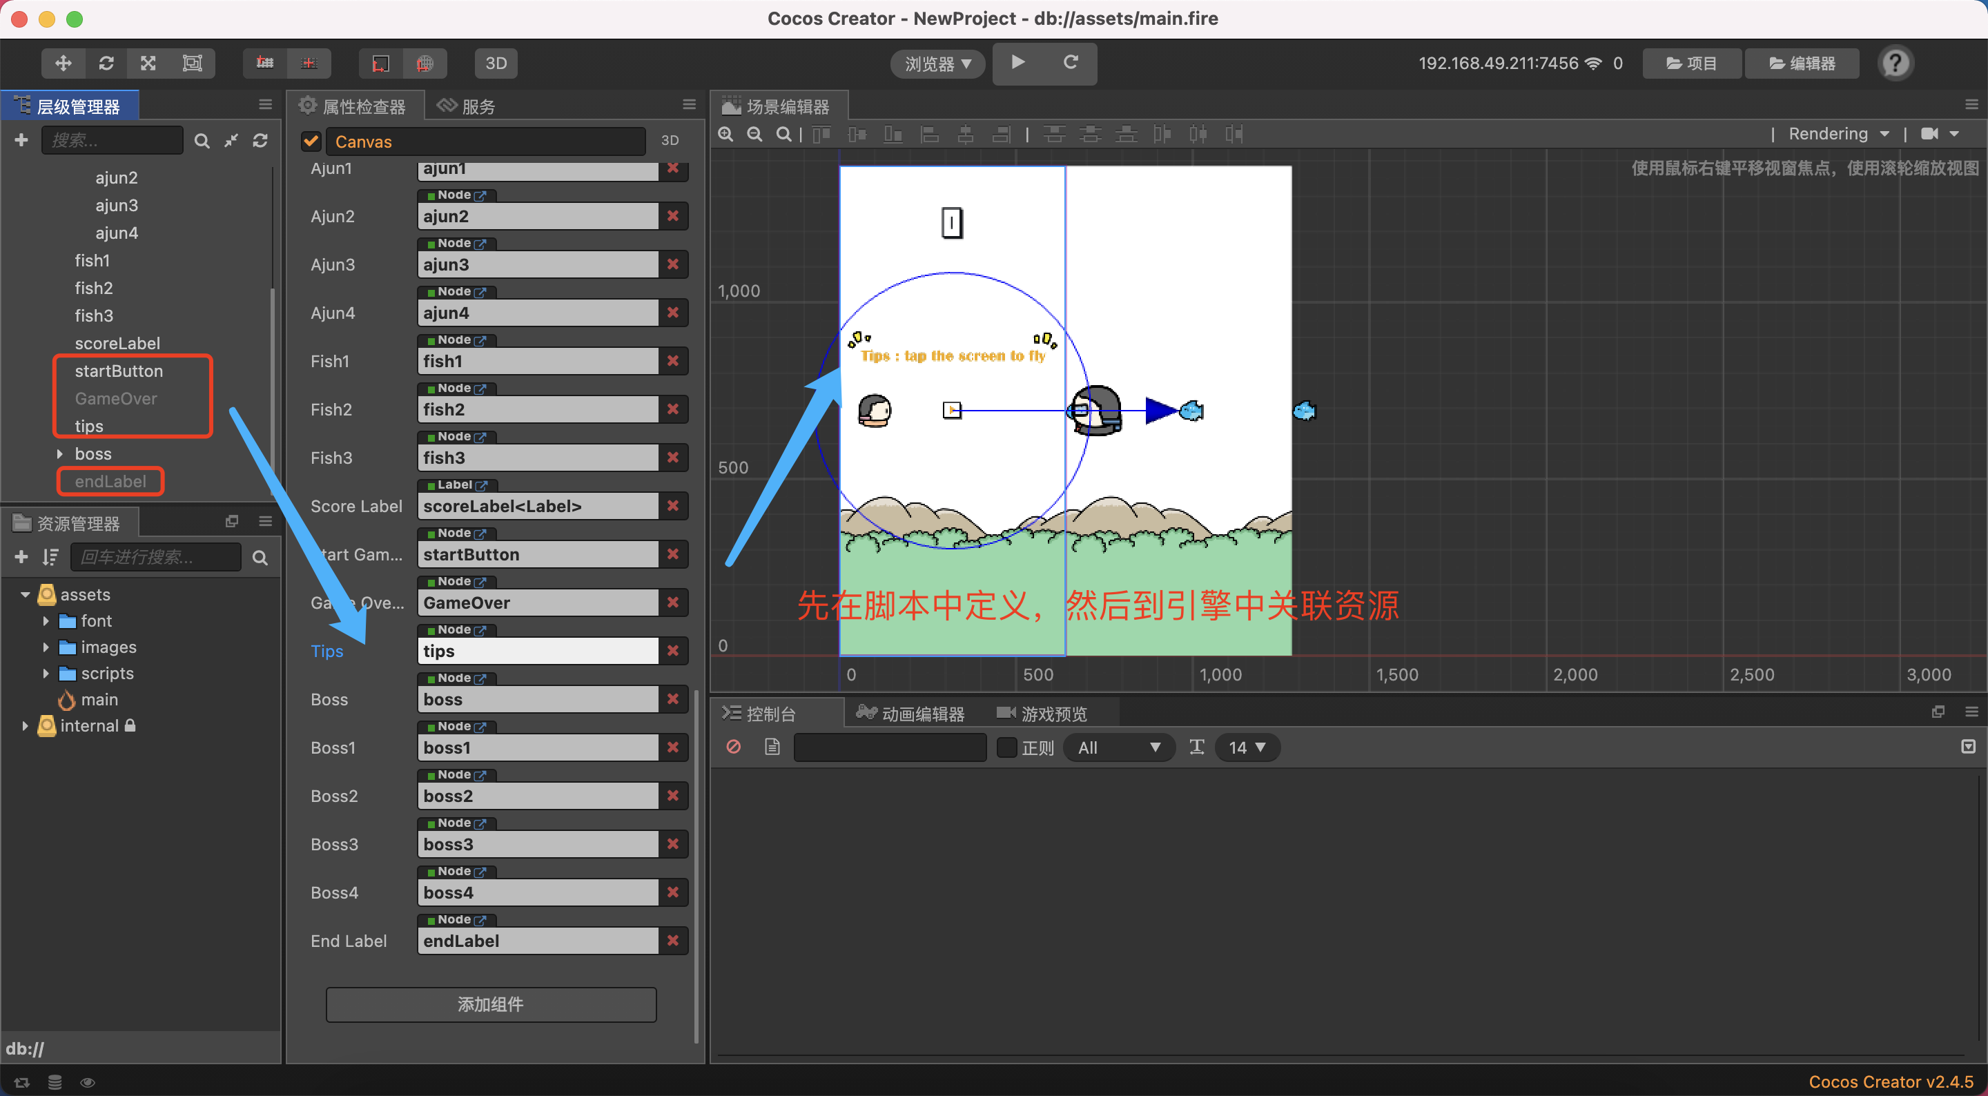Refresh the hierarchy panel

[260, 141]
